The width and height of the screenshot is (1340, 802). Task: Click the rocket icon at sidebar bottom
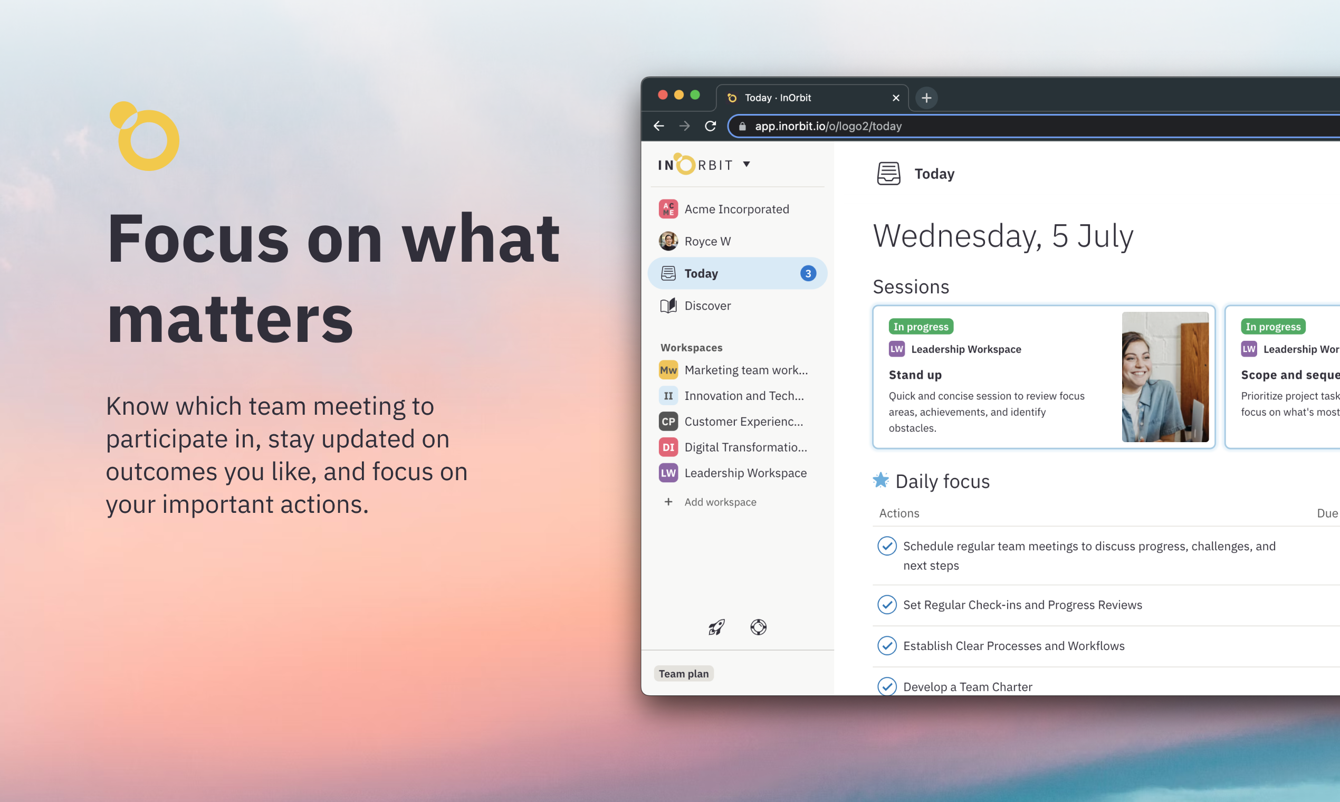tap(716, 627)
